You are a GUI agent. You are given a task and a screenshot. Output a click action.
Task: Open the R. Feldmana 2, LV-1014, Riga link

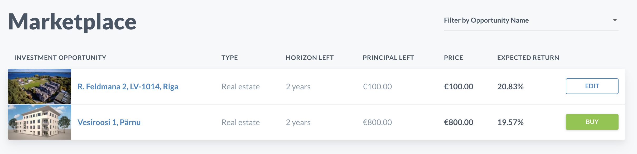coord(128,86)
